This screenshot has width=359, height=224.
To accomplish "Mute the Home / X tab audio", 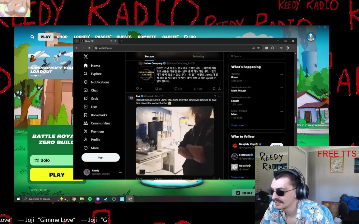I will point(111,41).
